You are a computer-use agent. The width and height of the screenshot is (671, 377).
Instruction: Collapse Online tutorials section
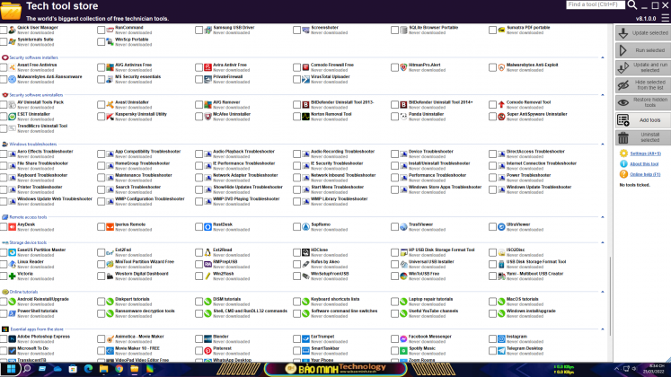click(603, 292)
